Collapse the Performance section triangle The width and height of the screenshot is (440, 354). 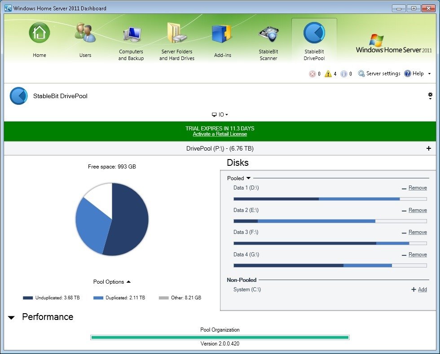[x=11, y=318]
